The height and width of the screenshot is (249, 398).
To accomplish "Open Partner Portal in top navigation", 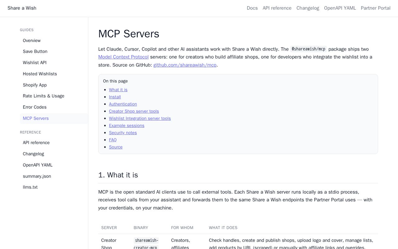I will pos(376,8).
